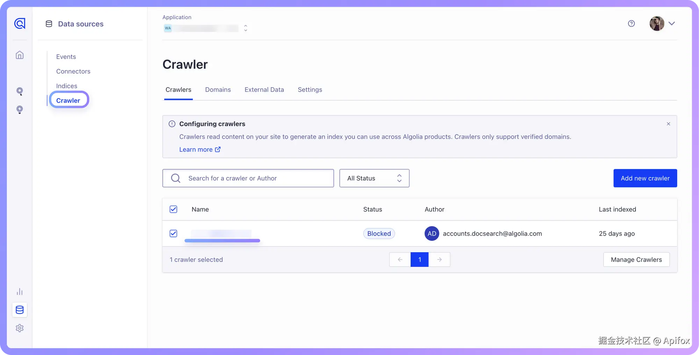Focus the Search for a crawler or Author field
Screen dimensions: 699x355
[x=248, y=178]
